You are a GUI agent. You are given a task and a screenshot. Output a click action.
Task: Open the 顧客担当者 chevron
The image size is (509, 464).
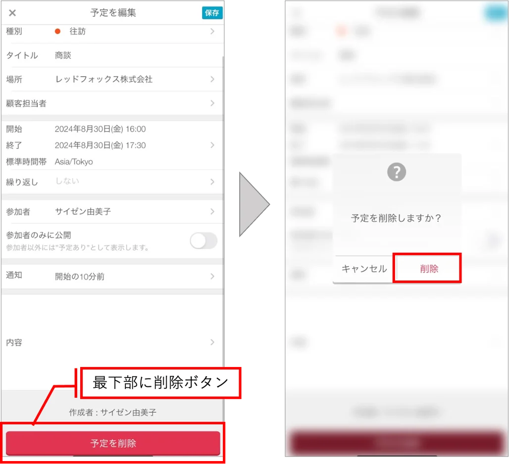coord(212,103)
